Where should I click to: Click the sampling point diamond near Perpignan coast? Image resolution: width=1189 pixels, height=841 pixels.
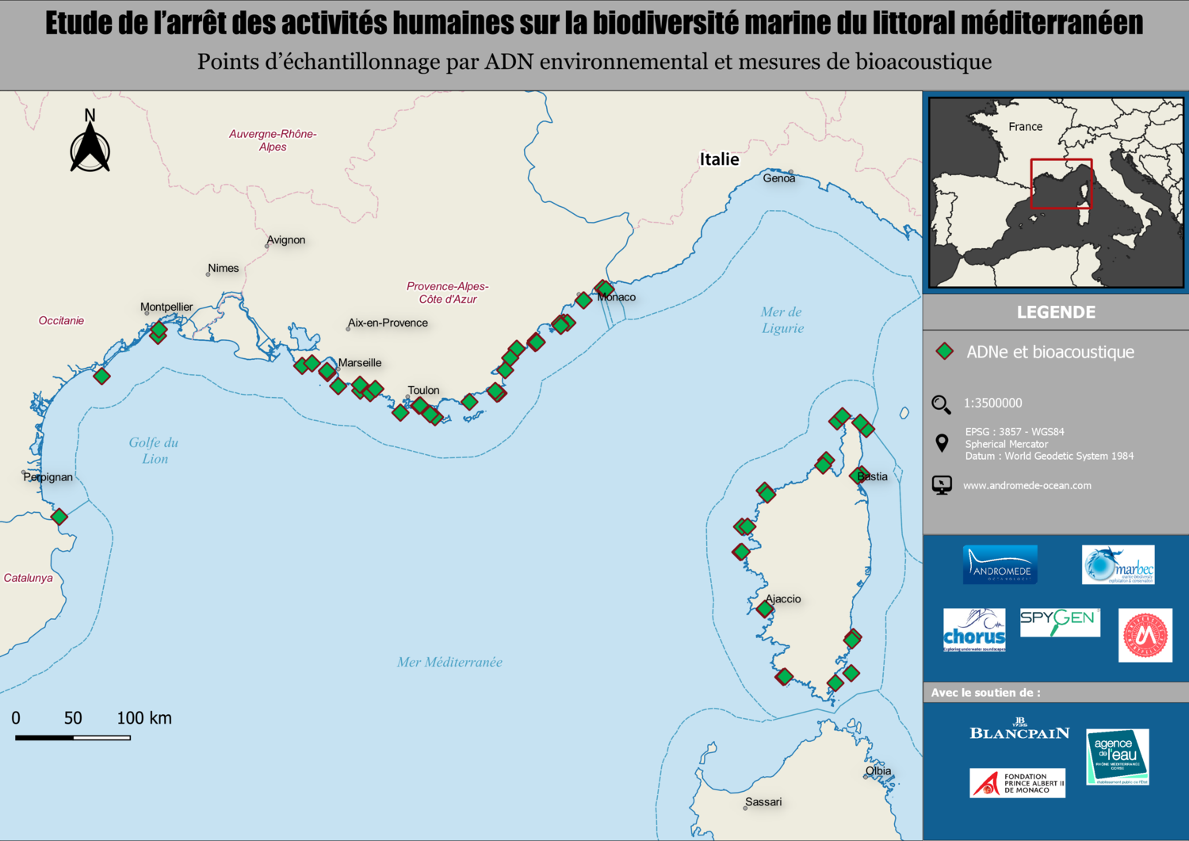click(59, 517)
